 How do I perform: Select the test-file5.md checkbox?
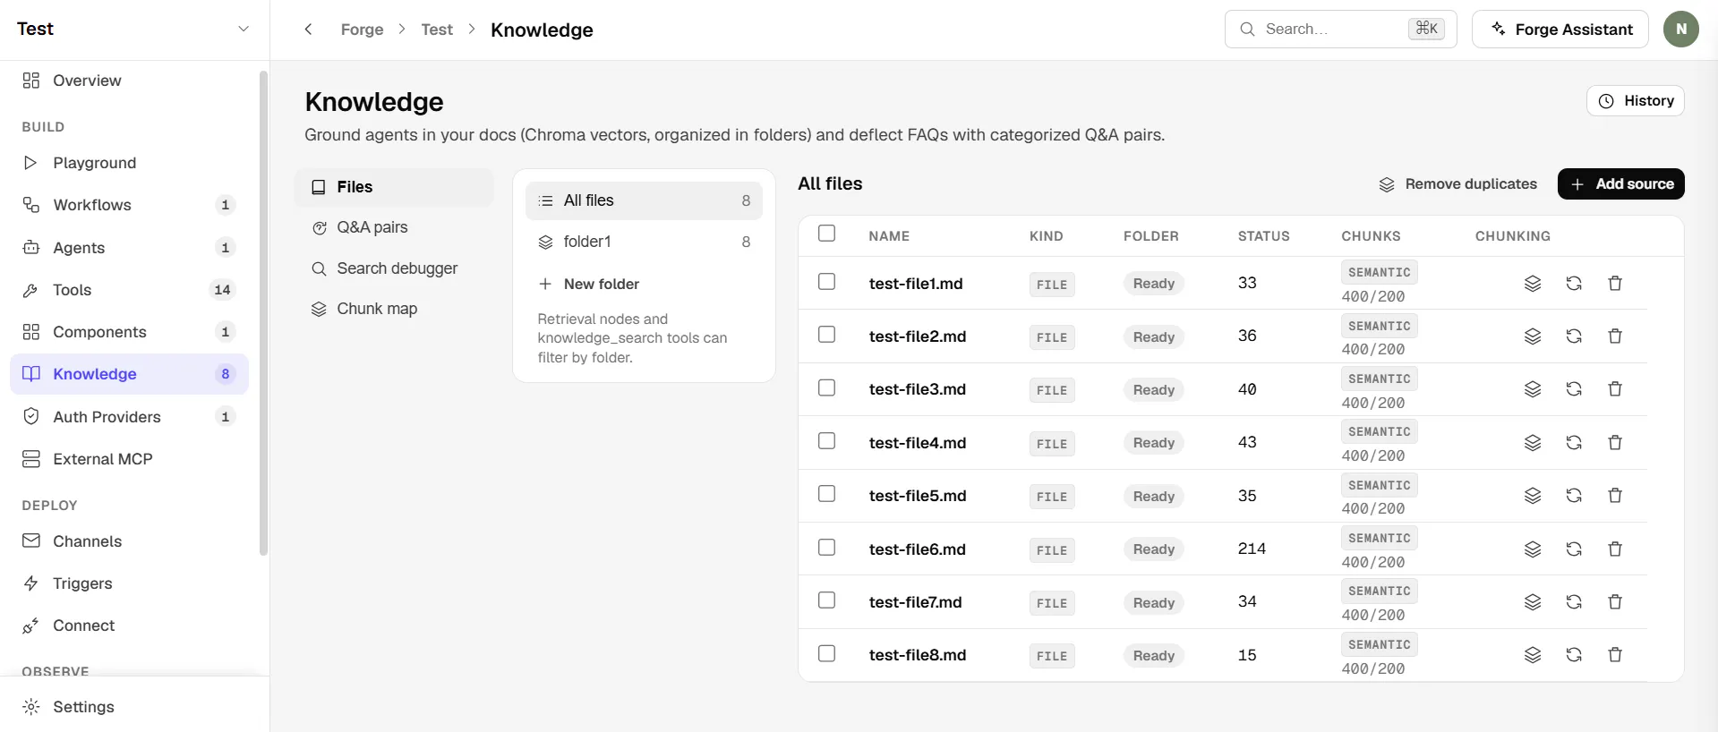[827, 494]
